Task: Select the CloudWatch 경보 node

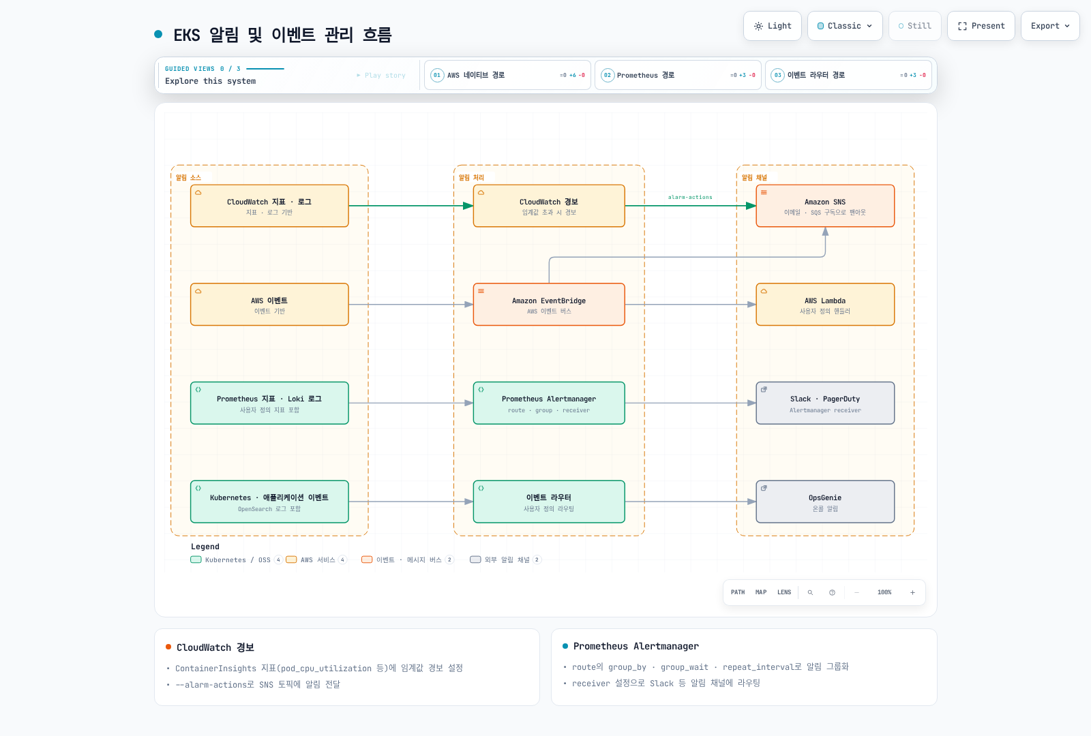Action: coord(549,206)
